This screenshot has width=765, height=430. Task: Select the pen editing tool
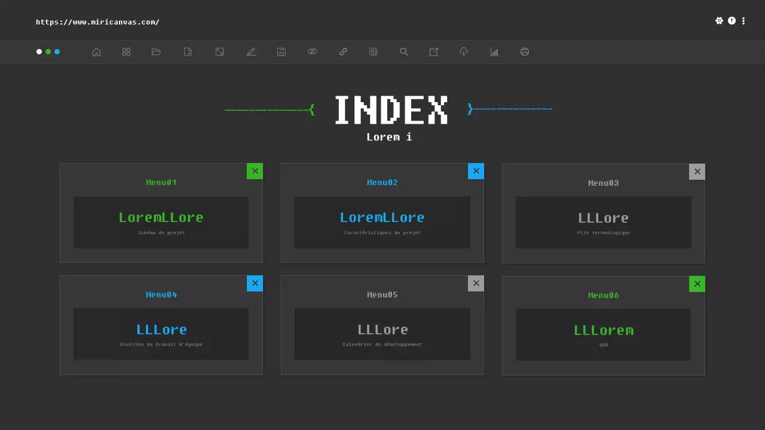251,51
